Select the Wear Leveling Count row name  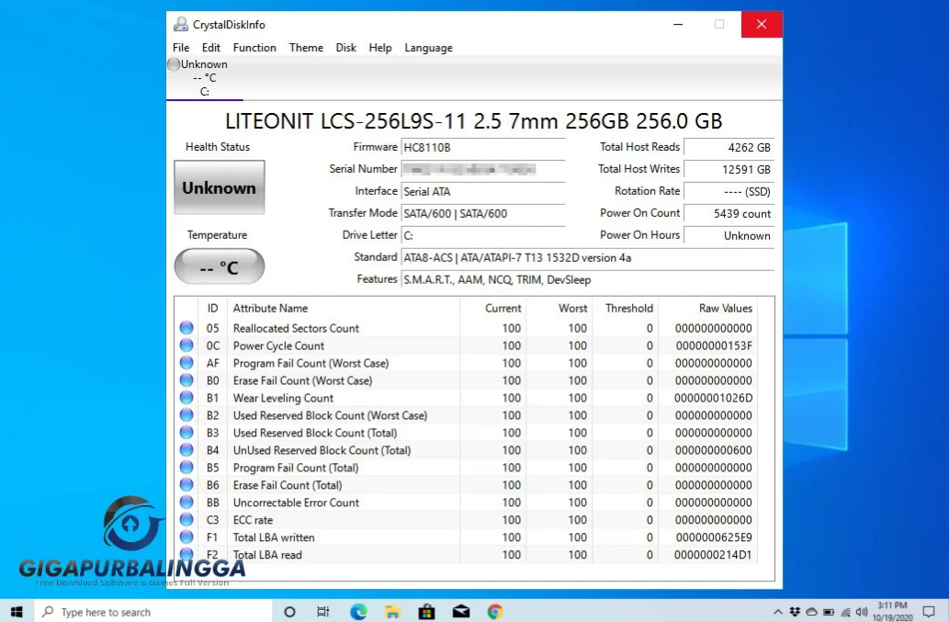coord(283,398)
